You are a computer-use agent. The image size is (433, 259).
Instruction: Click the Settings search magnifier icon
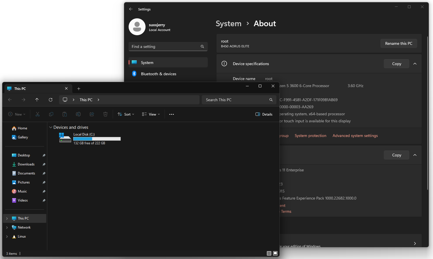click(x=202, y=47)
